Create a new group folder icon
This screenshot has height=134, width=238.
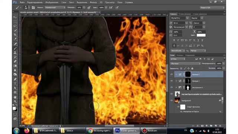[211, 126]
